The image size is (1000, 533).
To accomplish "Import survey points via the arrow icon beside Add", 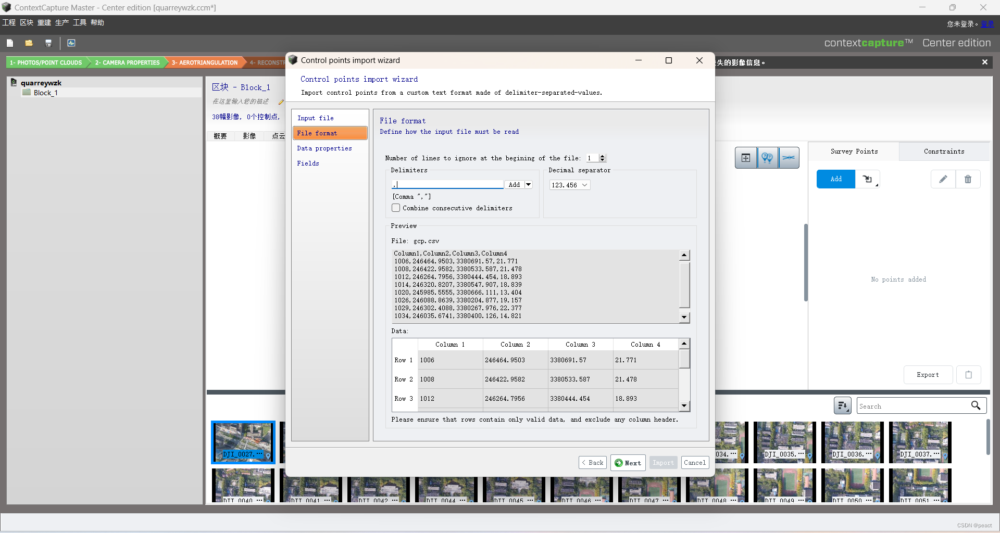I will 868,179.
